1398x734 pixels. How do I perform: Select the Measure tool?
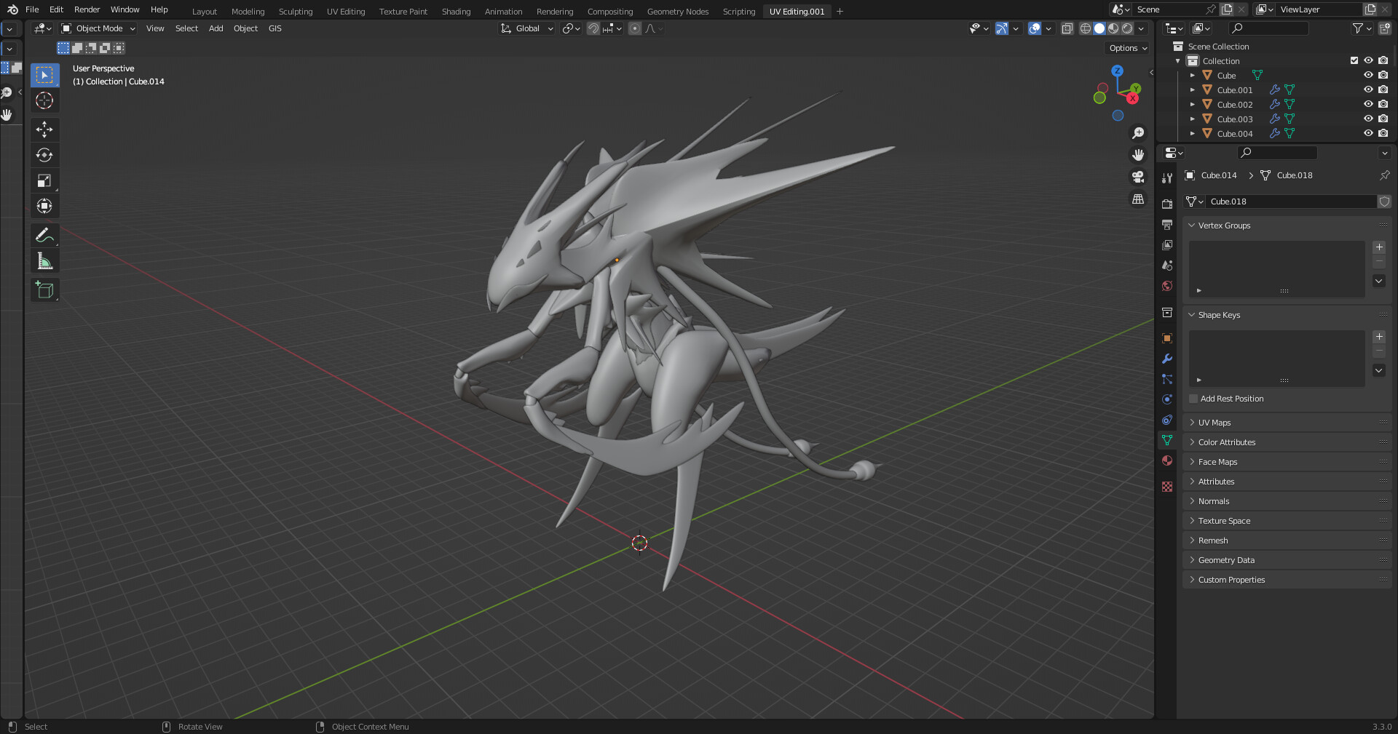44,260
